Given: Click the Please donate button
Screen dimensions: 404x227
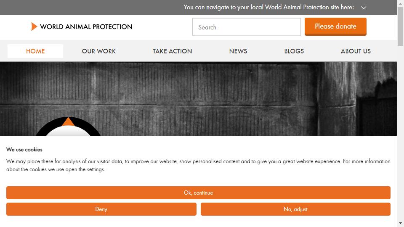Looking at the screenshot, I should [335, 26].
